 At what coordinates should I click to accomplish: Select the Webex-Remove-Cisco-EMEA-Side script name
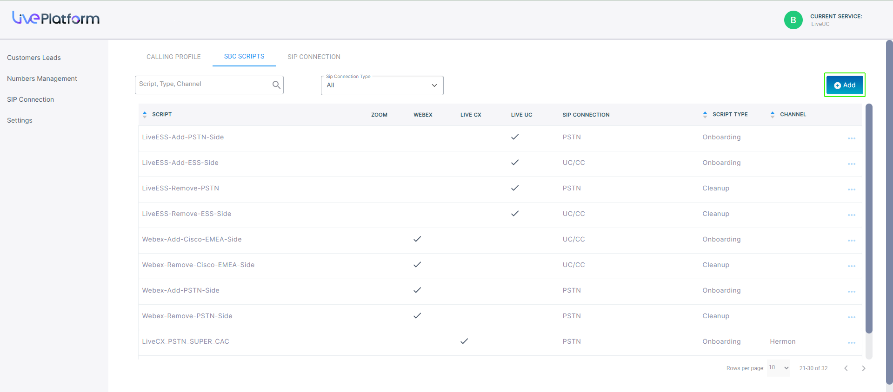[x=198, y=265]
